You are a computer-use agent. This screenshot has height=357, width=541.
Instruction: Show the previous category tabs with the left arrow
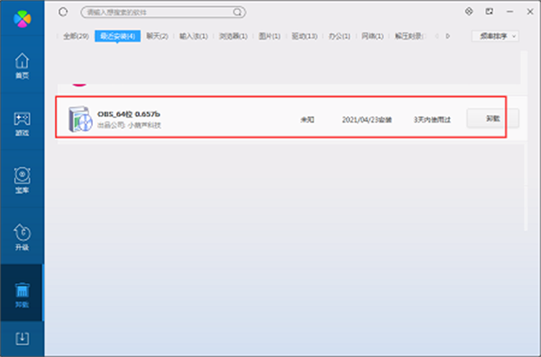point(436,36)
